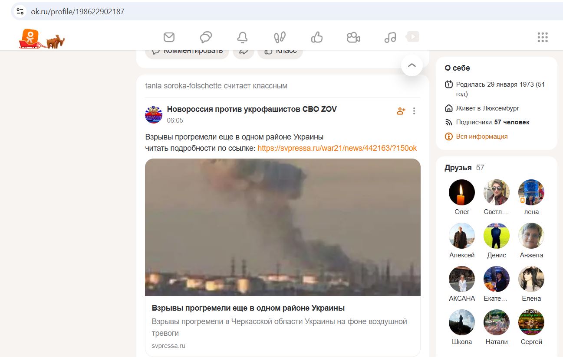Open the group Новороссия против укрофашистов page
Screen dimensions: 563x357
point(251,109)
